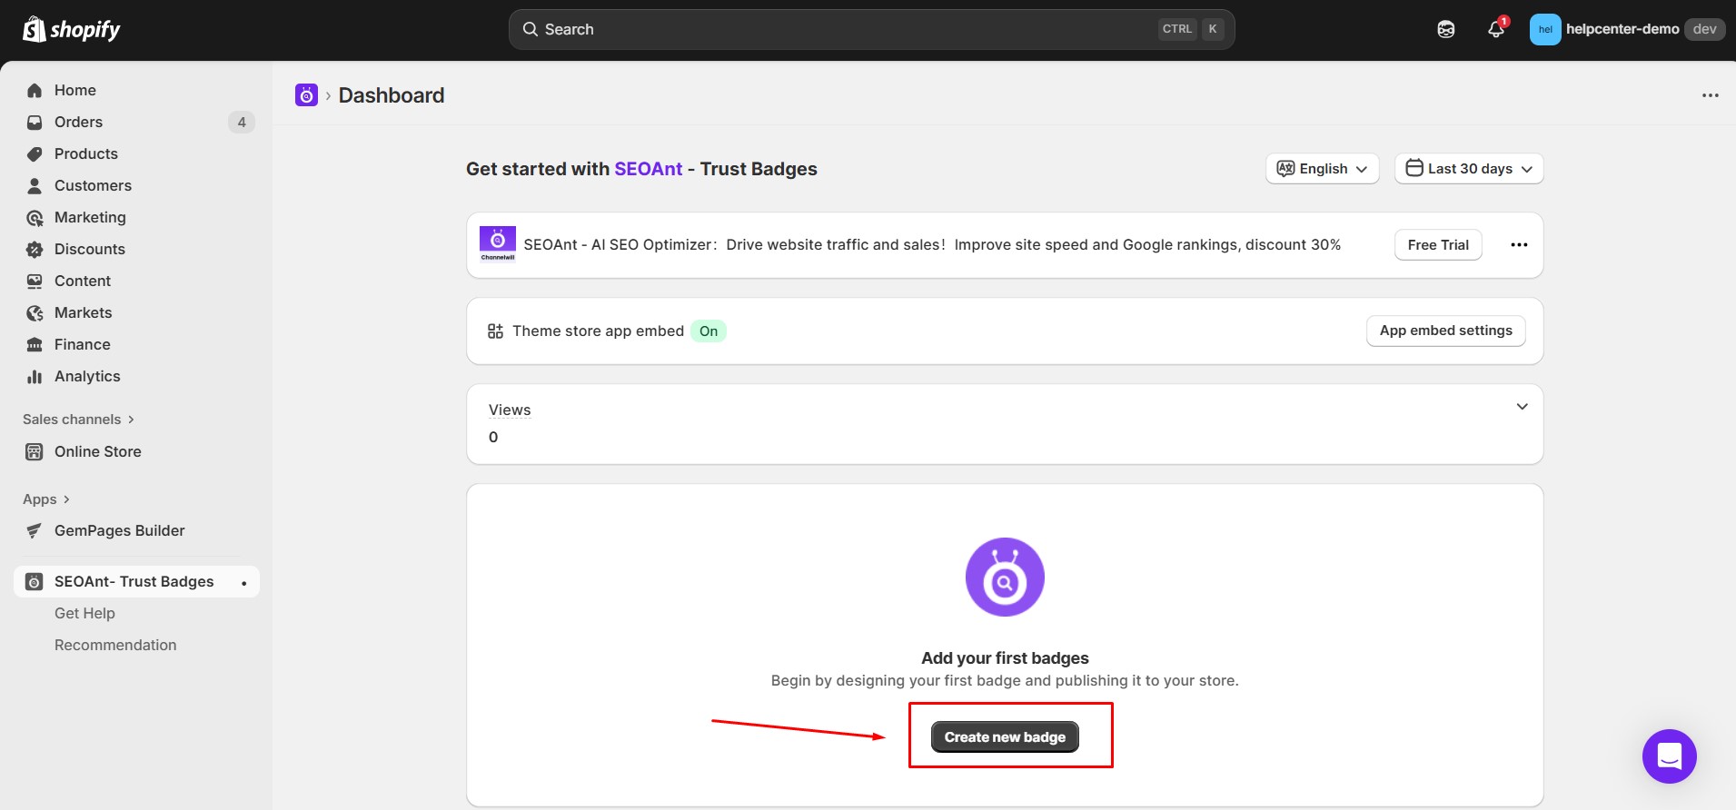
Task: Click the helpcenter-demo account avatar
Action: tap(1544, 30)
